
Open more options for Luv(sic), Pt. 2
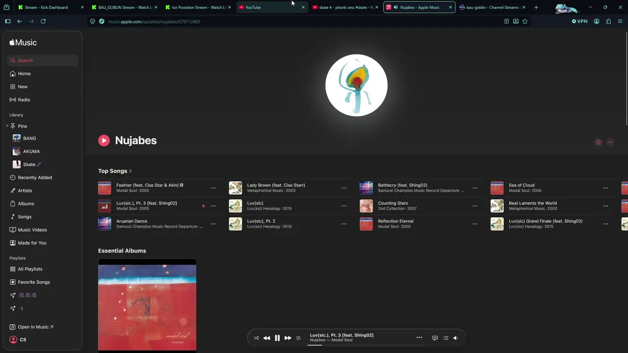coord(344,224)
